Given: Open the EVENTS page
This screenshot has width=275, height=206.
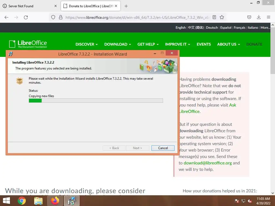Looking at the screenshot, I should [204, 44].
